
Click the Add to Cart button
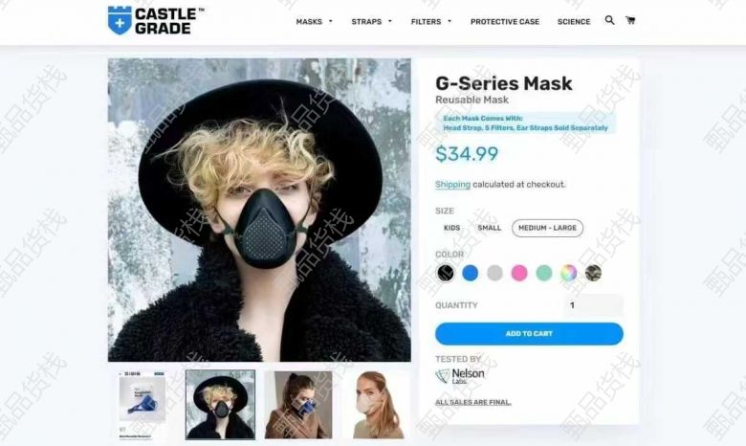[529, 334]
